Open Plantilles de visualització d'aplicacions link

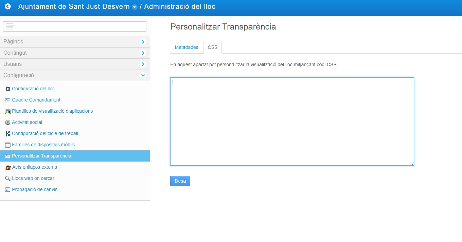point(52,111)
